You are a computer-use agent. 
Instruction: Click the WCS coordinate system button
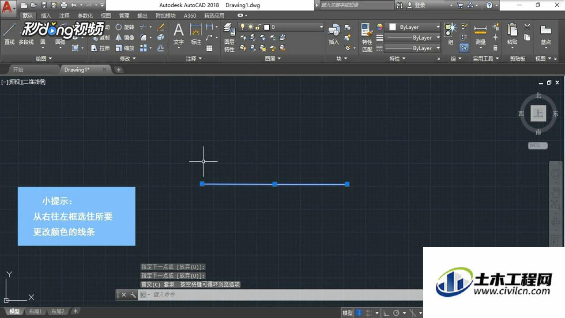click(538, 145)
